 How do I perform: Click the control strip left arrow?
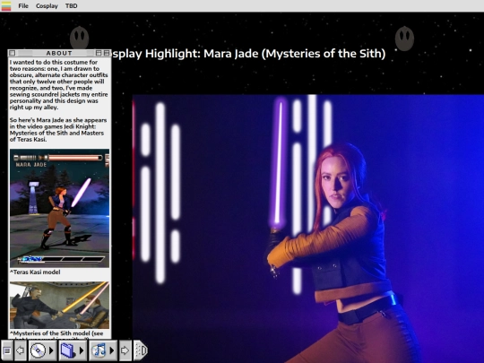point(21,350)
